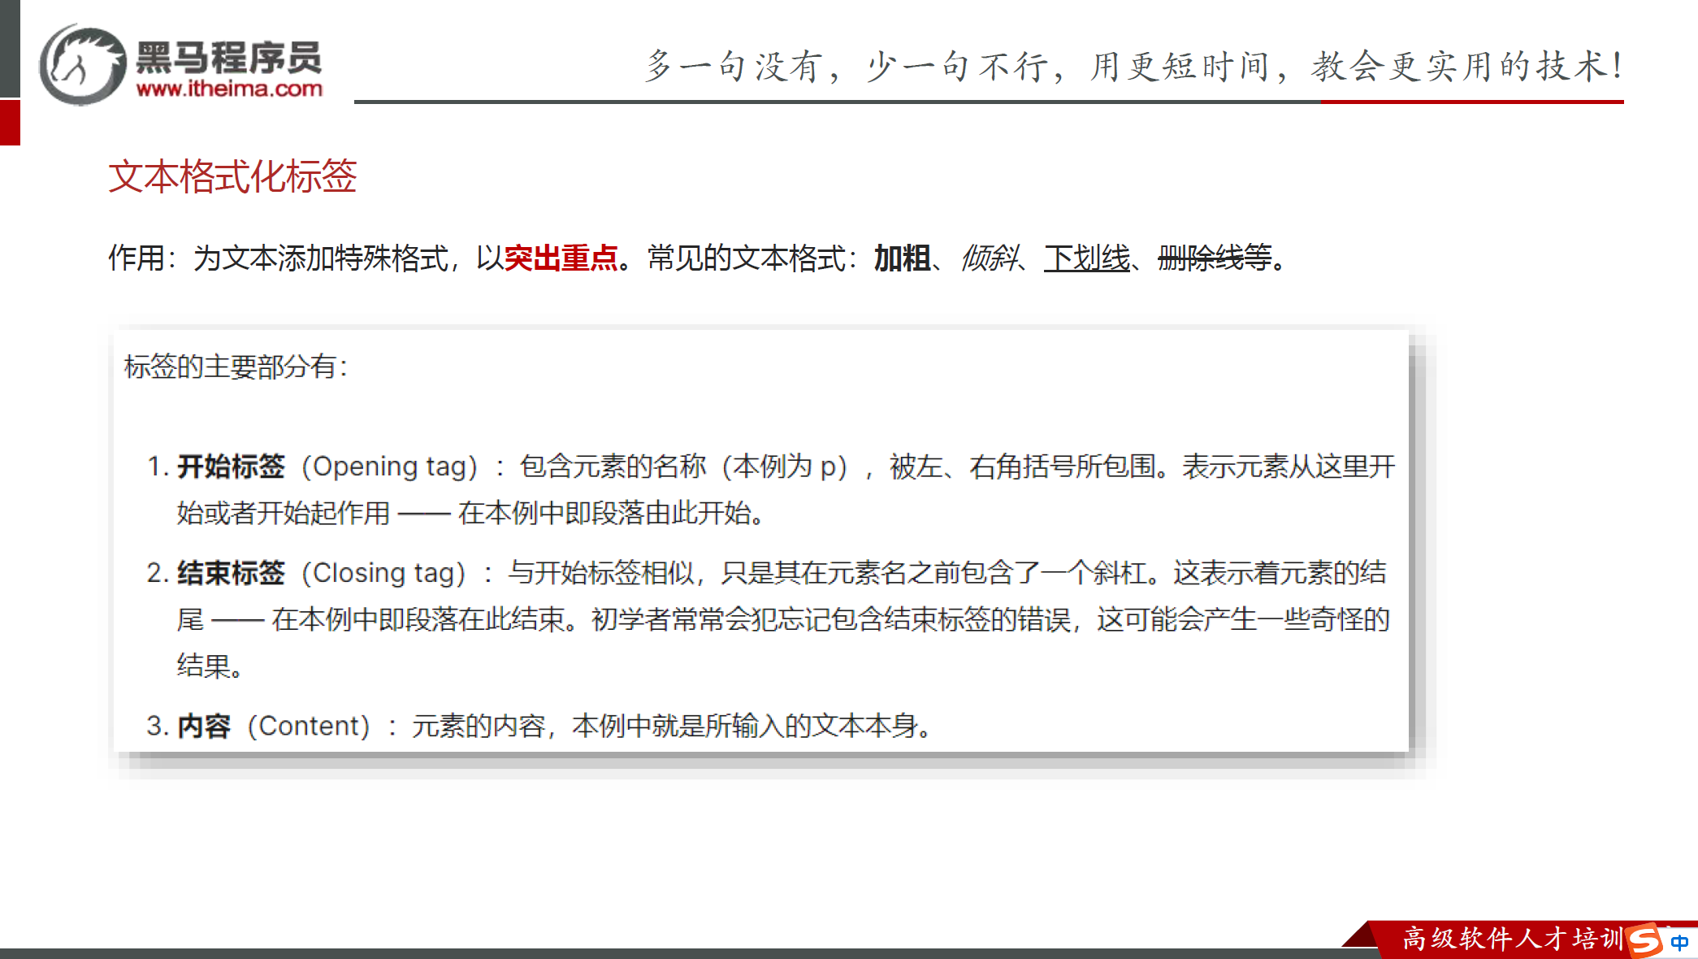This screenshot has width=1698, height=959.
Task: Click the italic word 倾斜
Action: pyautogui.click(x=989, y=258)
